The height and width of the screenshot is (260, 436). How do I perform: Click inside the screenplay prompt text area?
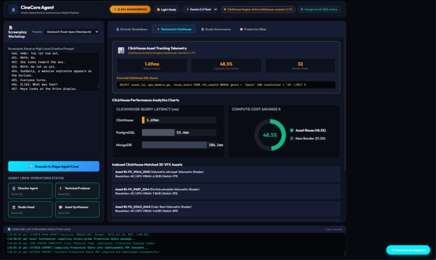click(x=54, y=71)
